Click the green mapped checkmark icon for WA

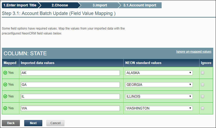pos(5,108)
